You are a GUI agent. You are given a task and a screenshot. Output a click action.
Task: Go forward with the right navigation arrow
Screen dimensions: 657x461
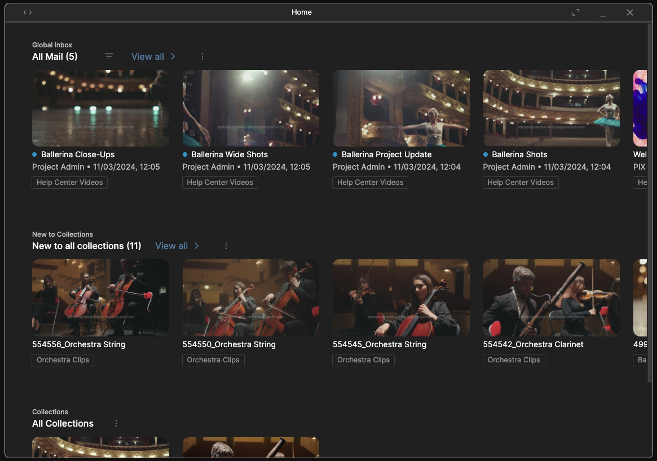30,12
